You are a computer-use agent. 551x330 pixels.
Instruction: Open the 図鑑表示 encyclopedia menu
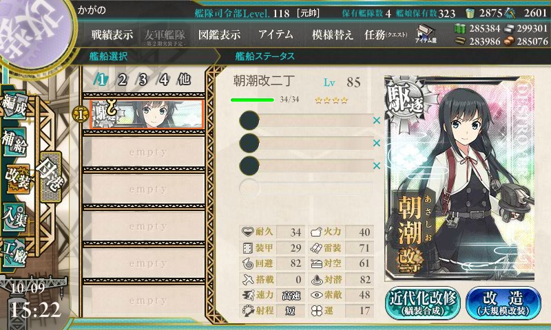click(219, 34)
